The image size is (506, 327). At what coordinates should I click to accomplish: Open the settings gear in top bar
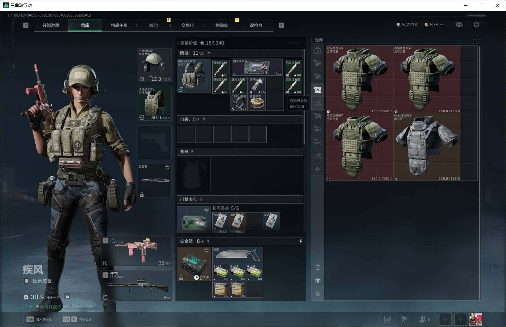click(476, 25)
